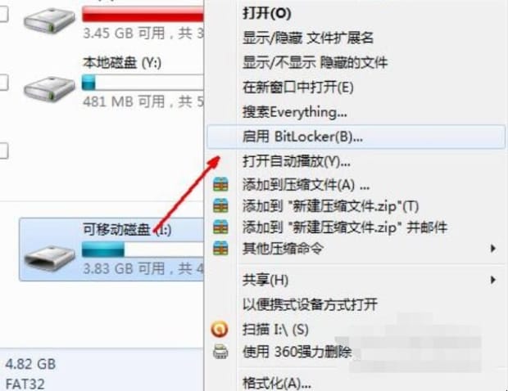Viewport: 508px width, 391px height.
Task: Click the removable disk (I:) usage bar
Action: [x=143, y=249]
